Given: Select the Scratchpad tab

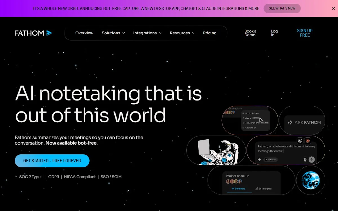Looking at the screenshot, I should click(x=264, y=189).
